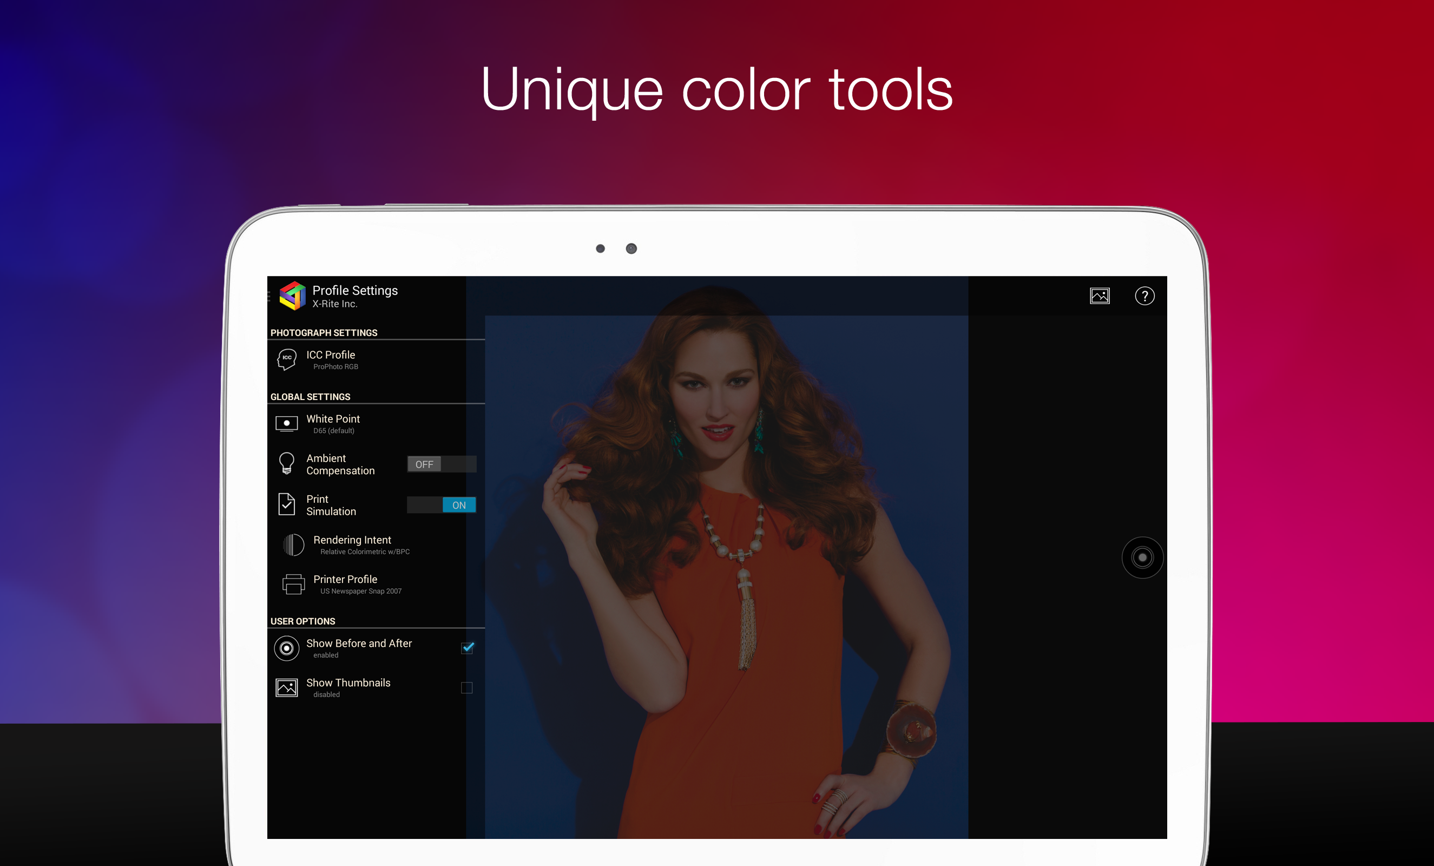Open the image gallery icon at top right

1100,296
